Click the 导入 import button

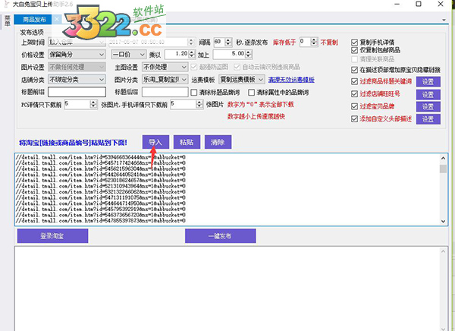pos(155,142)
